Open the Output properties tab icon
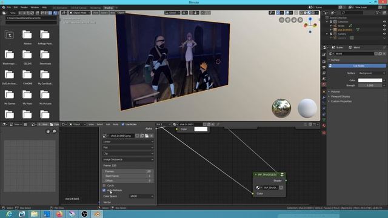 (x=324, y=67)
